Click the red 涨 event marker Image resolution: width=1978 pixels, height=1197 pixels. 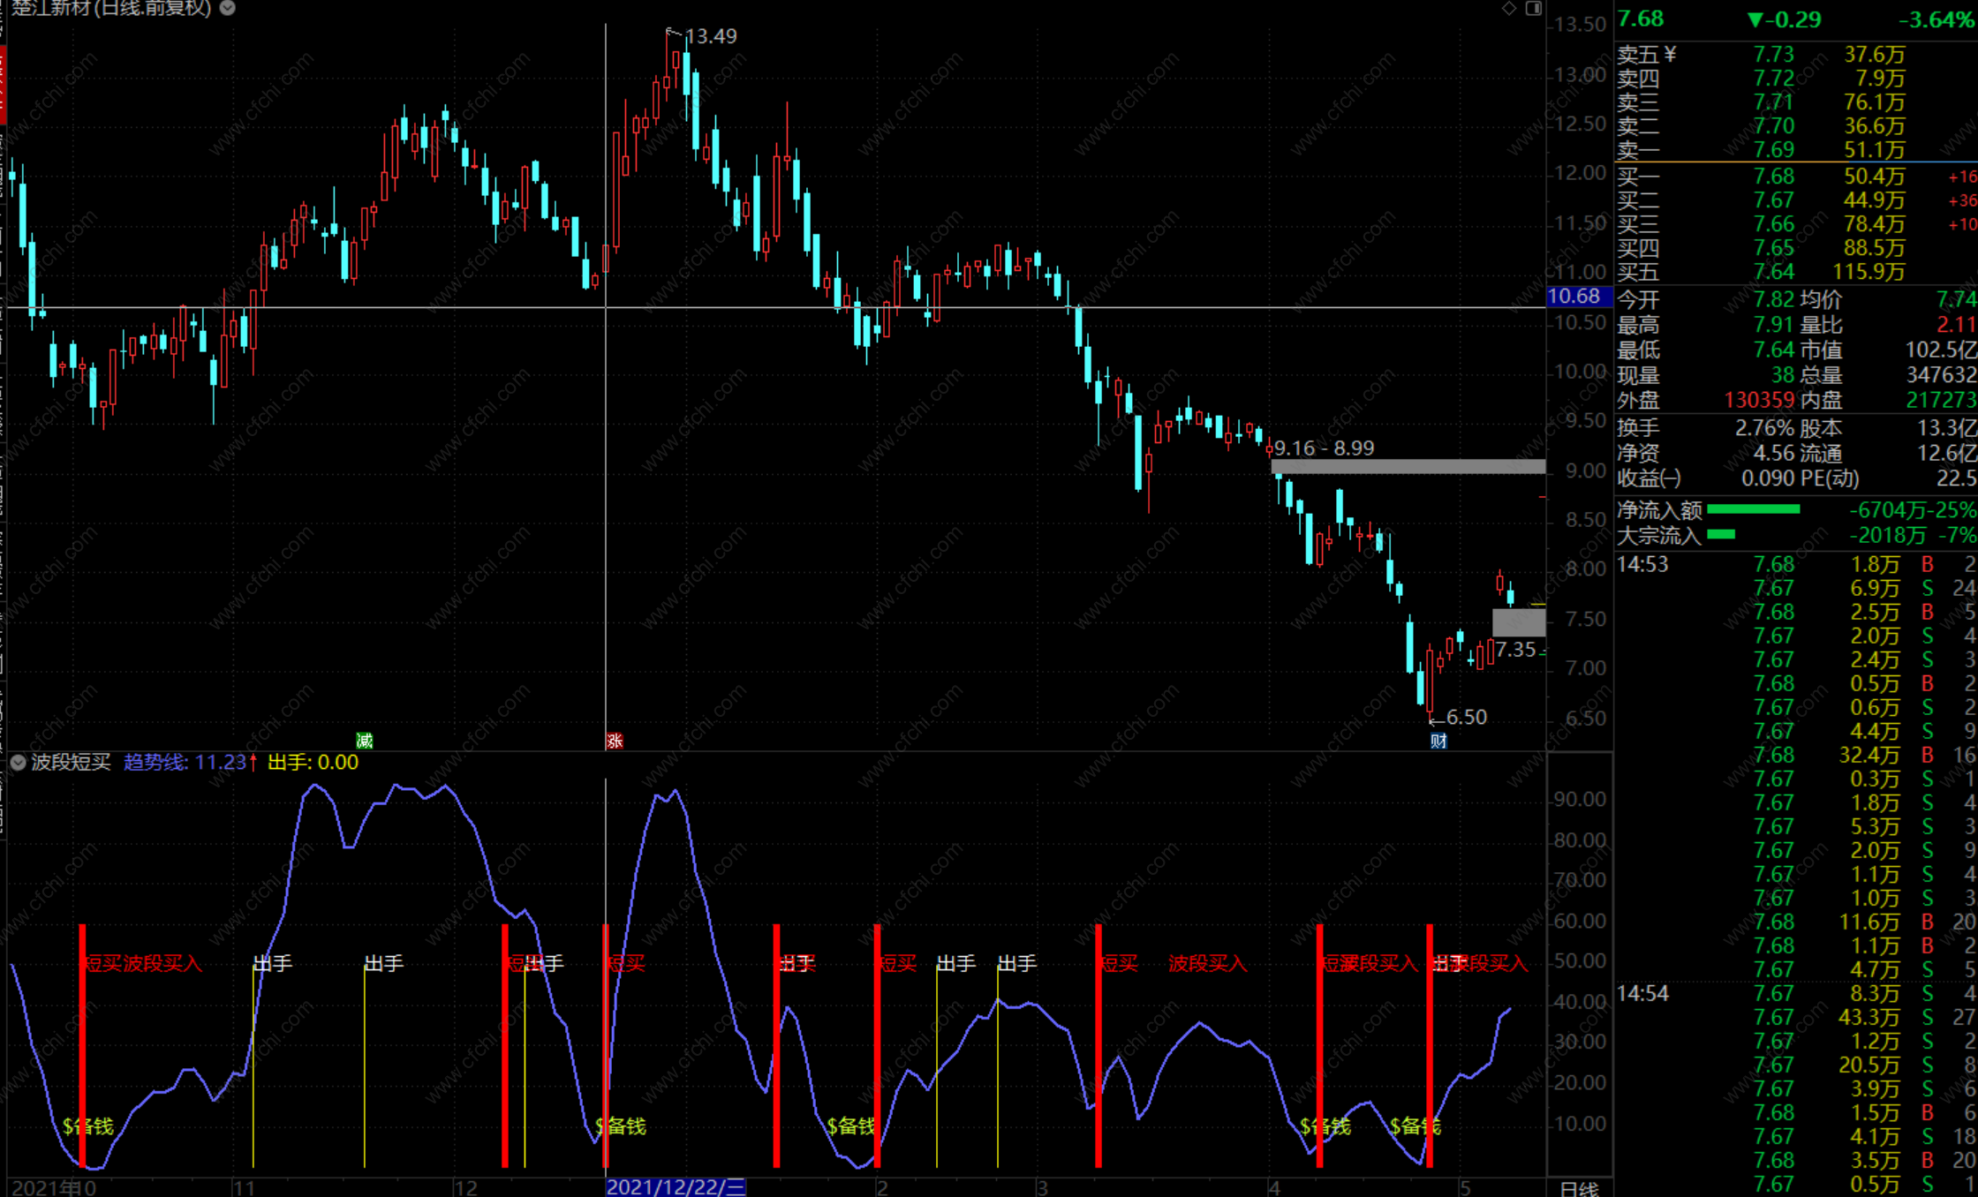coord(615,741)
